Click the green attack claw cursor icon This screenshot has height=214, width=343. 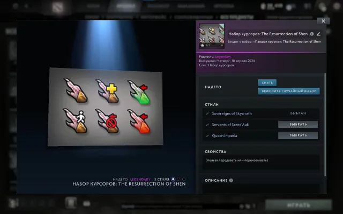[x=139, y=91]
